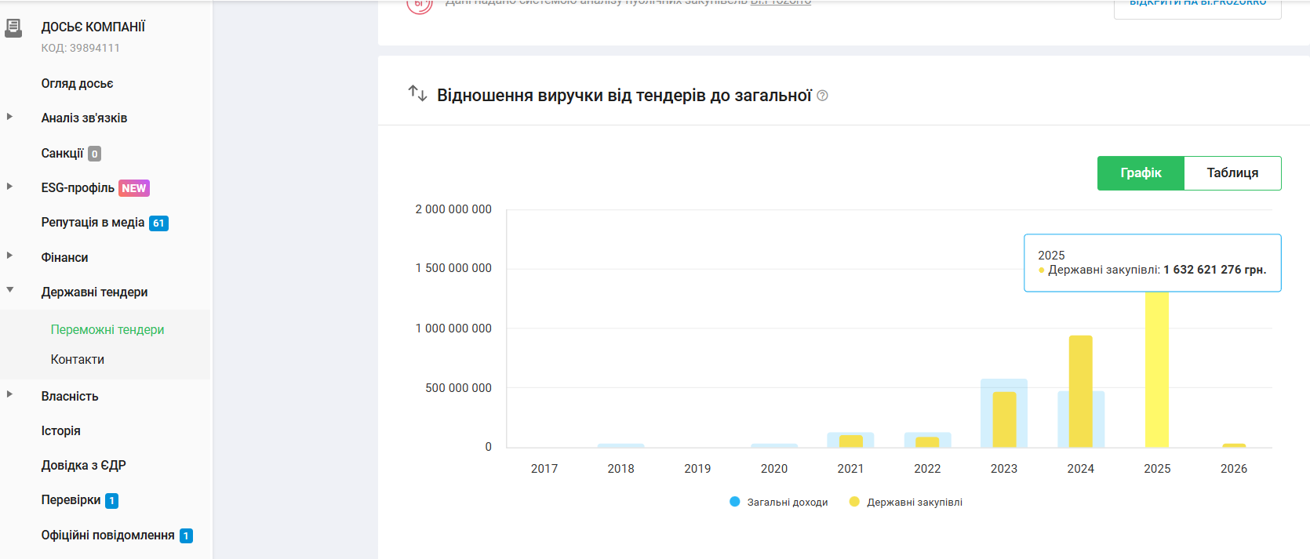This screenshot has width=1310, height=559.
Task: Collapse the Державні тендери section arrow
Action: (x=9, y=290)
